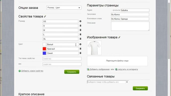
Task: Edit Изображения товара via pencil icon
Action: (119, 37)
